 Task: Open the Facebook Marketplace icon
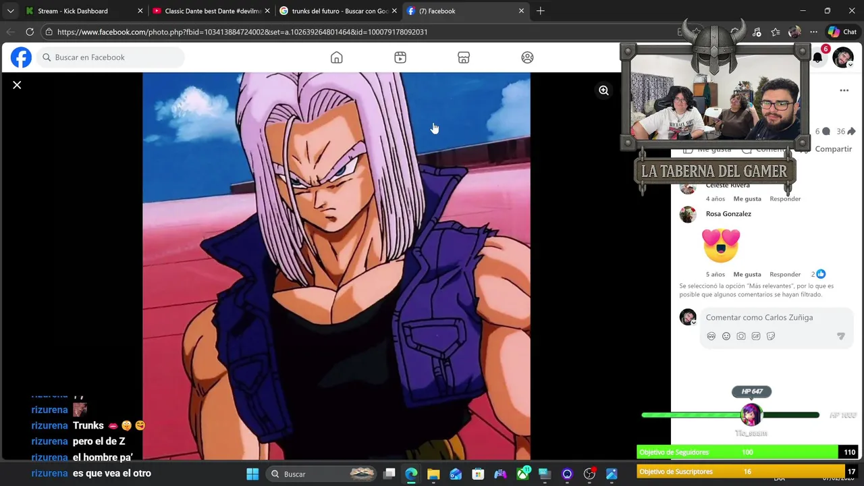tap(464, 57)
